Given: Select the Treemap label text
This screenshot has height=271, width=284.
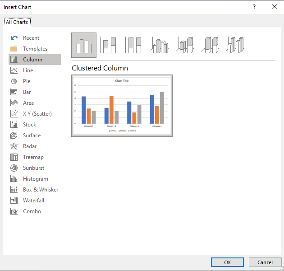Looking at the screenshot, I should pyautogui.click(x=33, y=157).
